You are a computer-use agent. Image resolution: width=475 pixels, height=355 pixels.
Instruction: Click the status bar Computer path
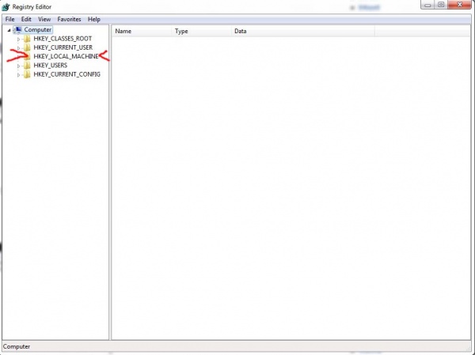point(17,347)
